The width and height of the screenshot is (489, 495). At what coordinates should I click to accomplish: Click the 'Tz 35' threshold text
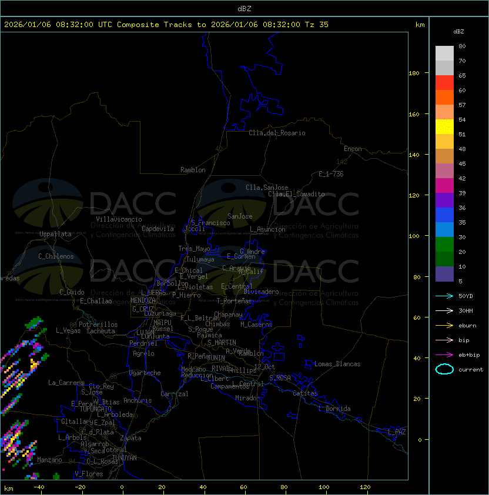pyautogui.click(x=317, y=25)
